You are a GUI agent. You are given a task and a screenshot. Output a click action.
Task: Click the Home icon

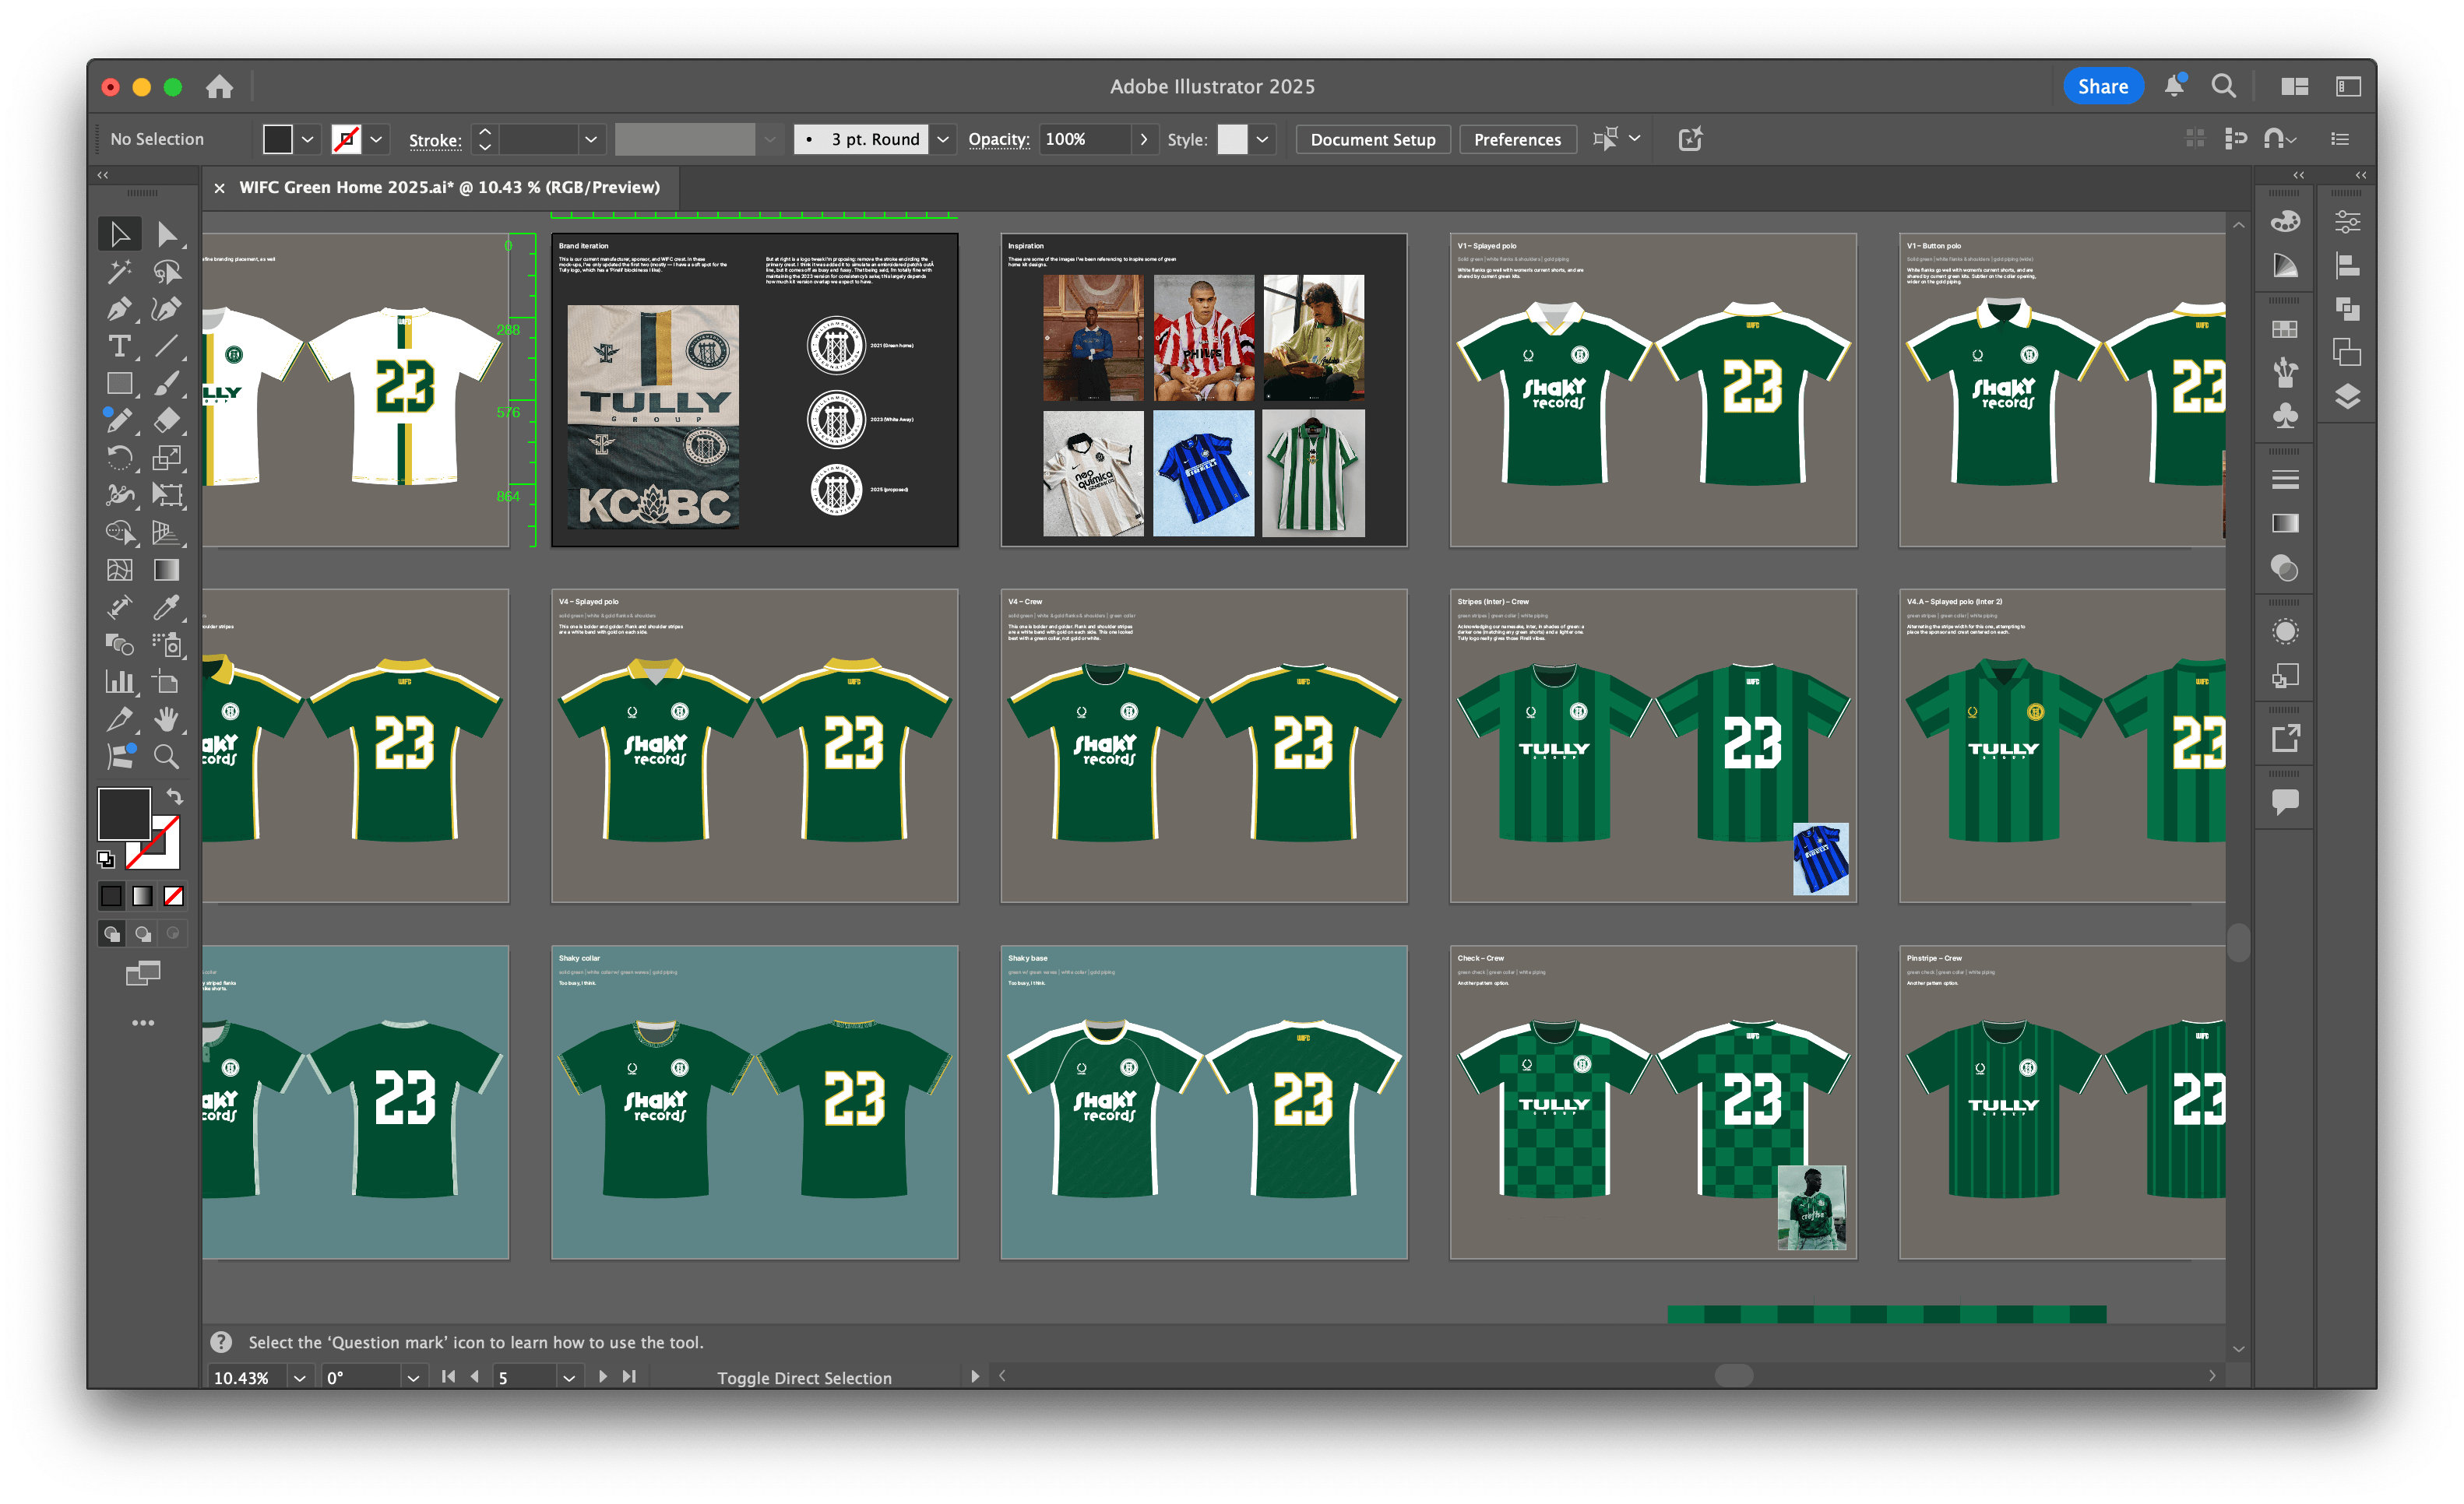219,87
